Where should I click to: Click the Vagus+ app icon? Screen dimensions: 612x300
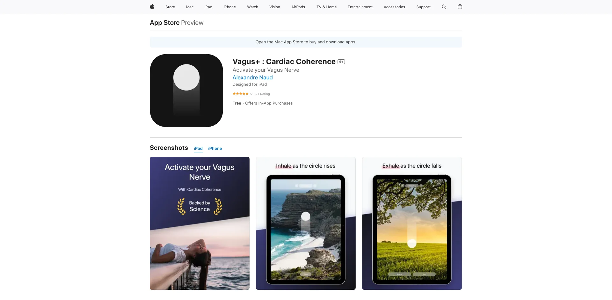pos(186,91)
